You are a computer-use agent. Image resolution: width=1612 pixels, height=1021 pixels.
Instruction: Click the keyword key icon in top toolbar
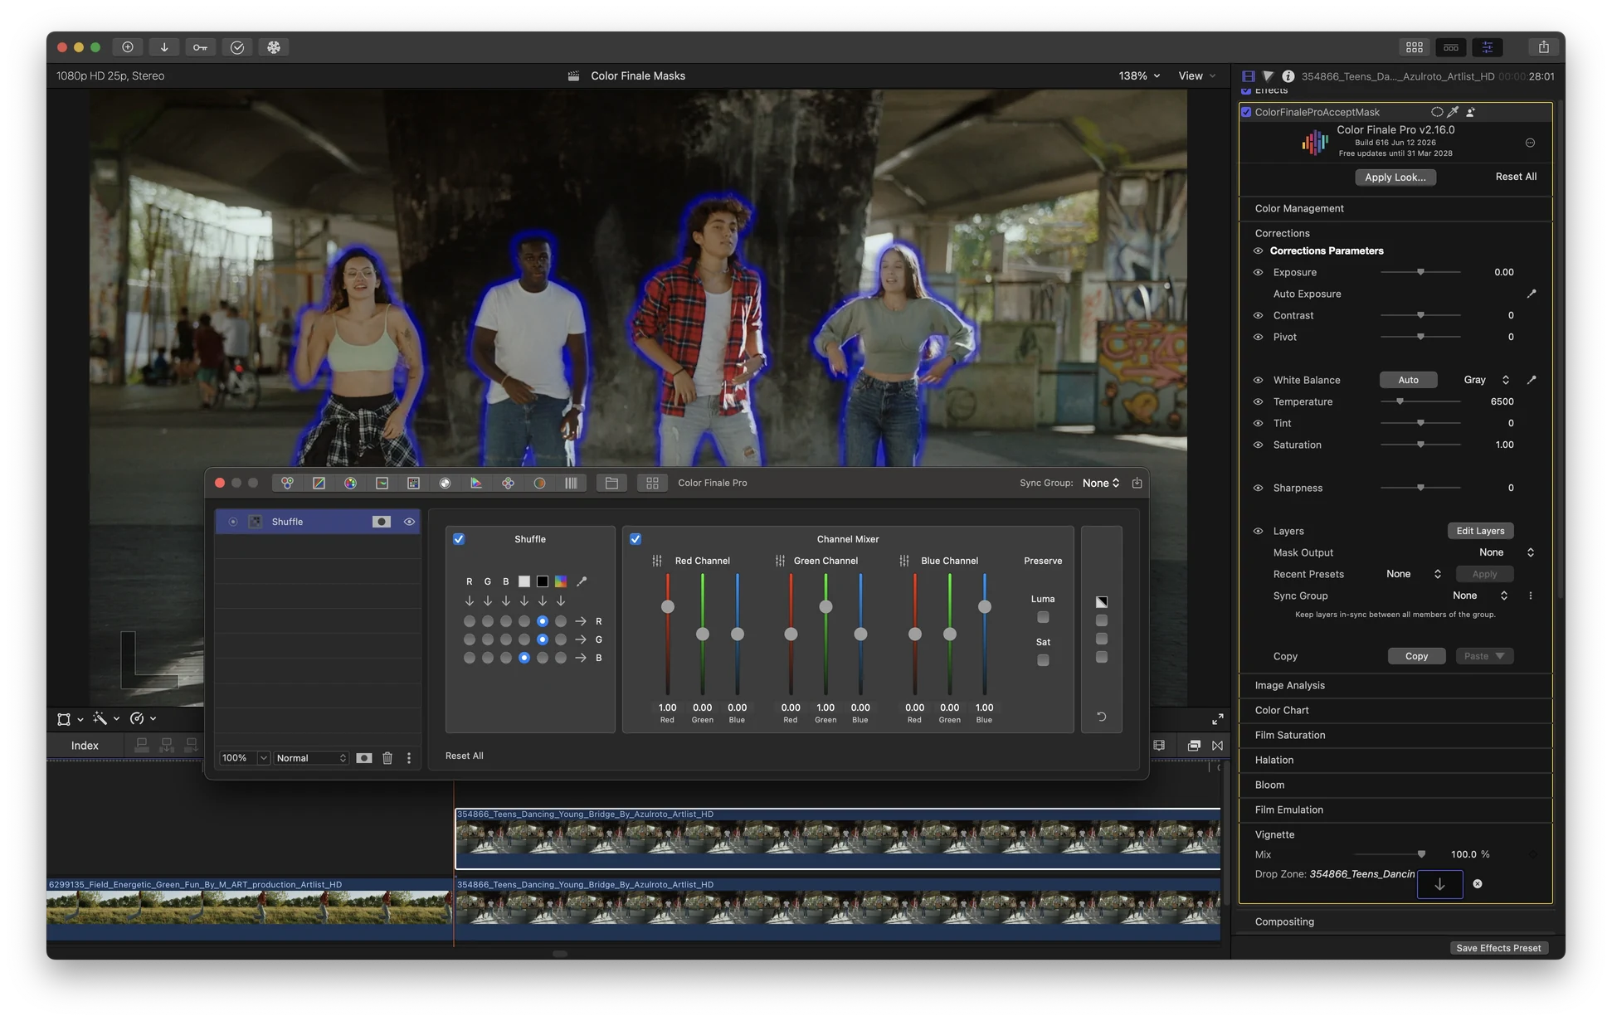[200, 47]
